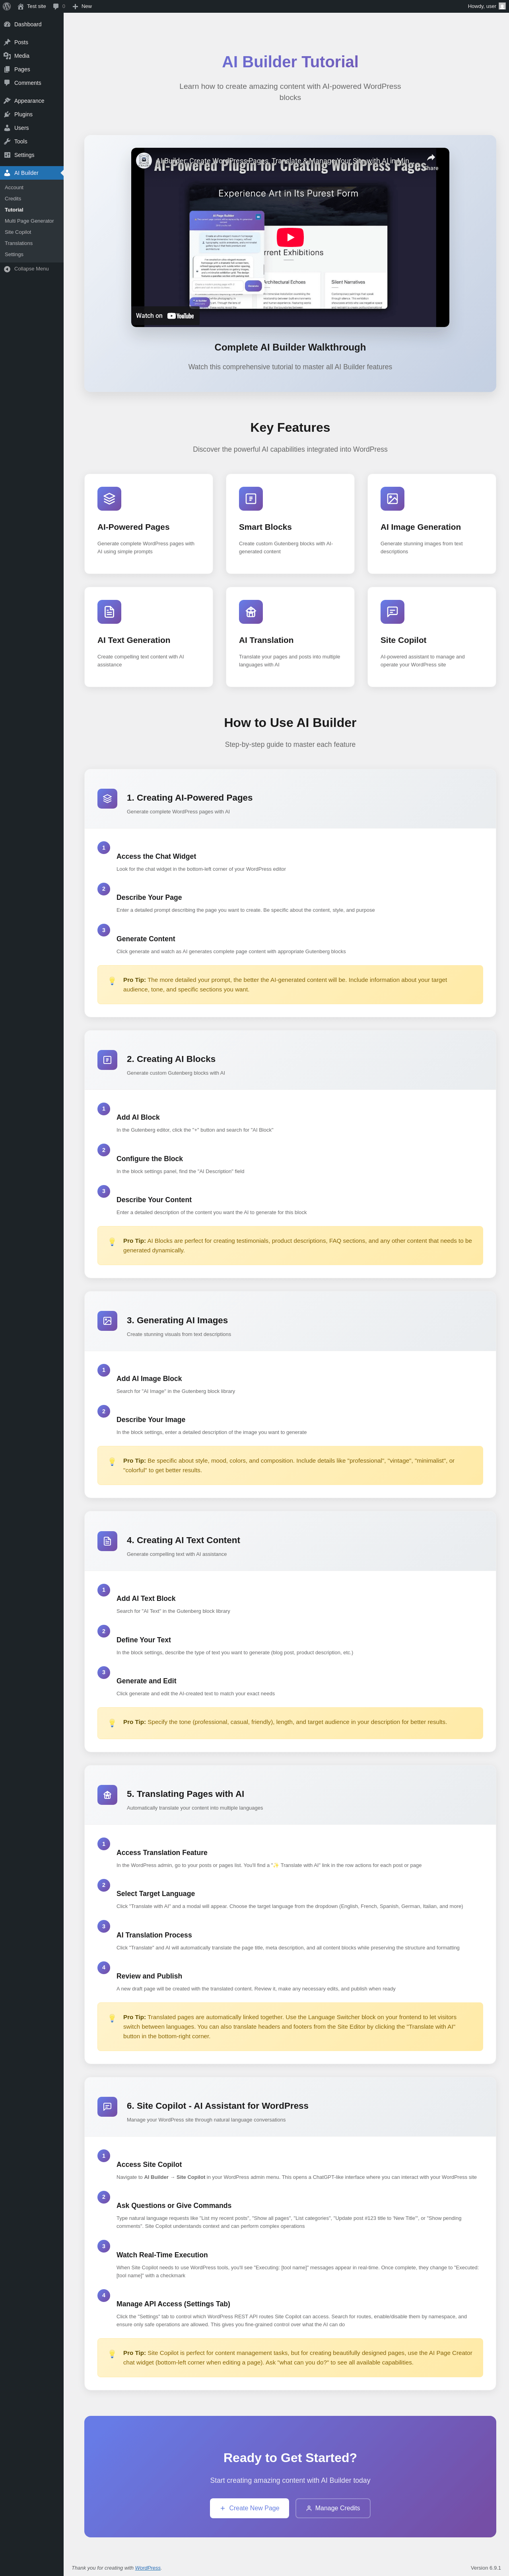
Task: Go to the Dashboard menu item
Action: point(27,24)
